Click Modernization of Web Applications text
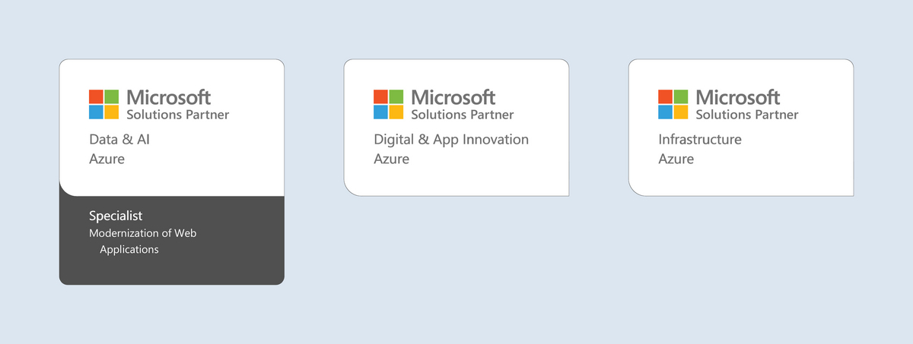The width and height of the screenshot is (913, 344). 143,241
